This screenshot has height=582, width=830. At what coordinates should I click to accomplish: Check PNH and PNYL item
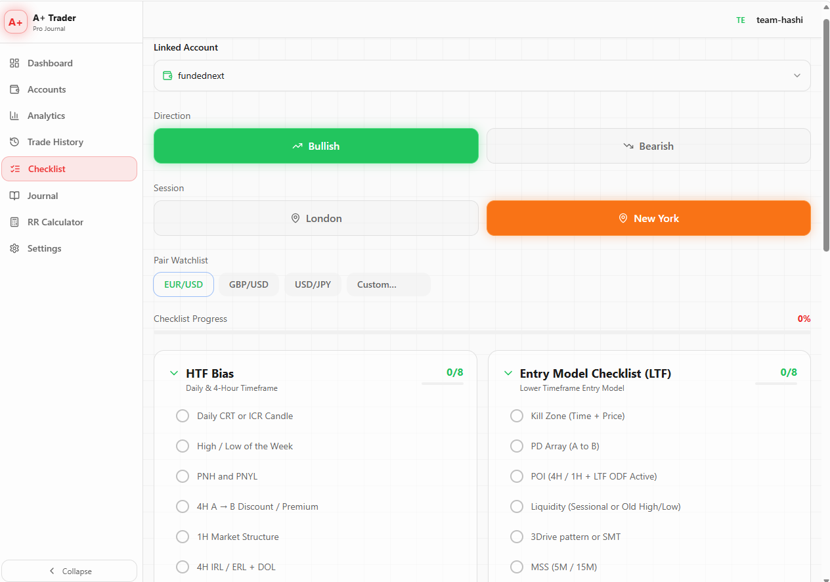coord(183,476)
